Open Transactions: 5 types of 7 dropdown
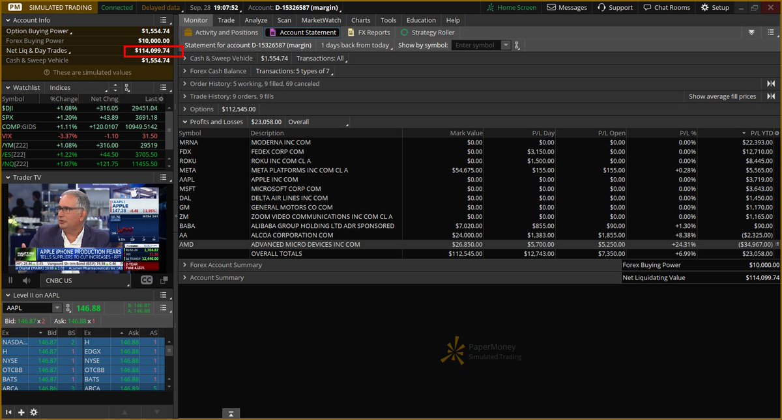This screenshot has height=420, width=782. pyautogui.click(x=295, y=71)
